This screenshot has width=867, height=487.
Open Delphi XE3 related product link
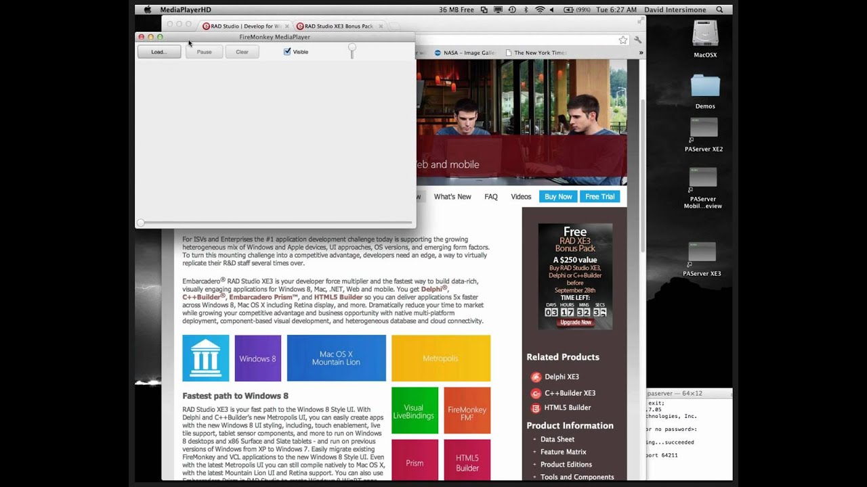pos(562,377)
